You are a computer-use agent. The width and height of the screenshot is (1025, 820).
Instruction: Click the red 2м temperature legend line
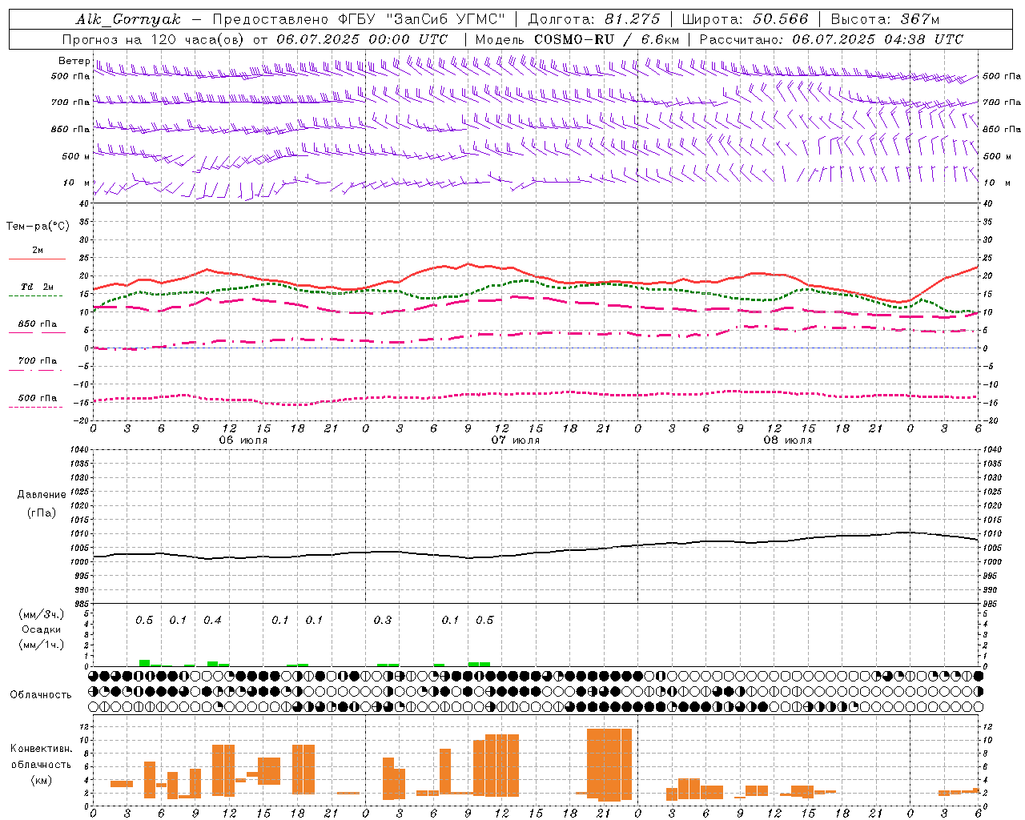pos(37,259)
